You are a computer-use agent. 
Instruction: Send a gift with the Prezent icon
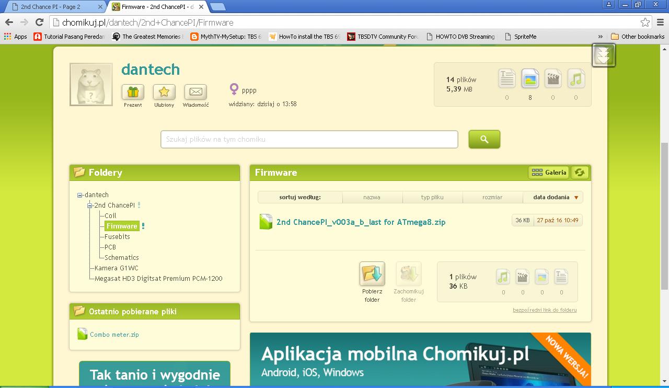133,92
